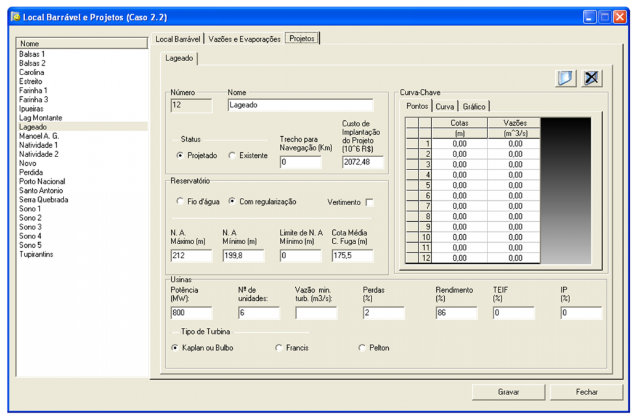The height and width of the screenshot is (416, 631).
Task: Show the Gráfico tab in Curva-Chave
Action: pyautogui.click(x=474, y=107)
